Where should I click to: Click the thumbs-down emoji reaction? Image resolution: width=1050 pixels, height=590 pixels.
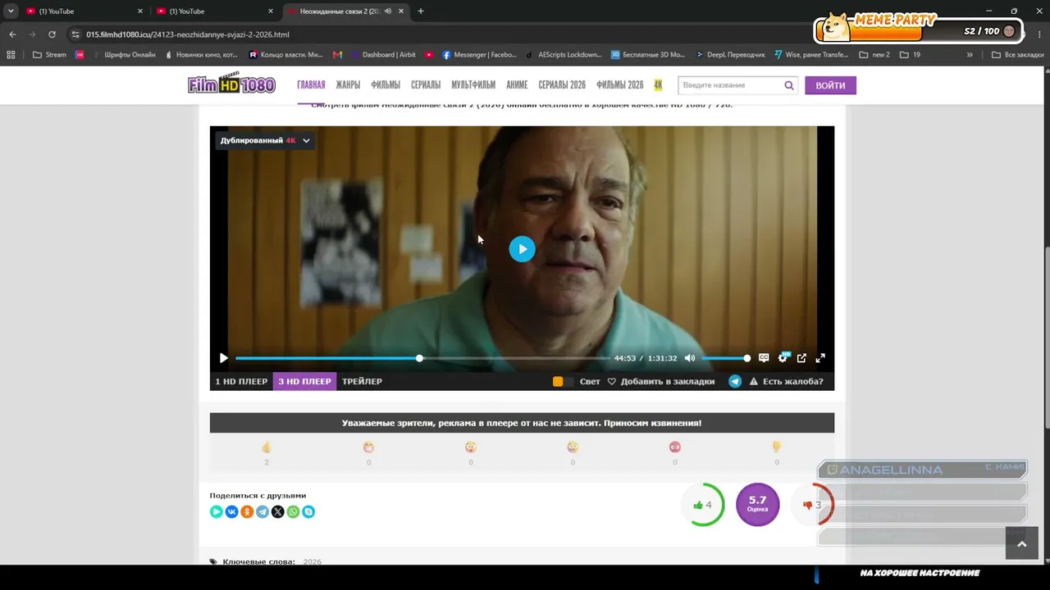tap(777, 447)
